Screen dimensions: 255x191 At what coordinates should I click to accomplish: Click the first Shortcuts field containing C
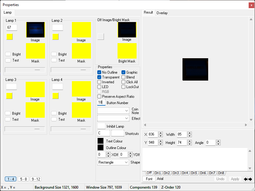[104, 133]
